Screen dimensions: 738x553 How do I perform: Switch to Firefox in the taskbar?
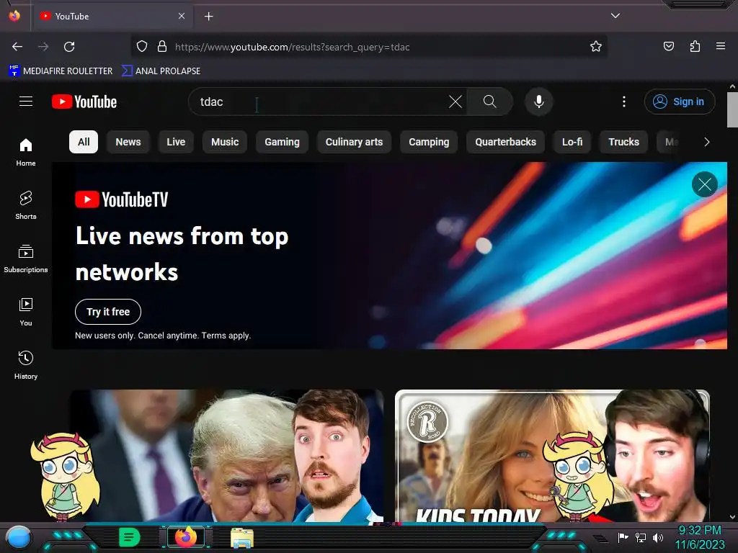(185, 537)
